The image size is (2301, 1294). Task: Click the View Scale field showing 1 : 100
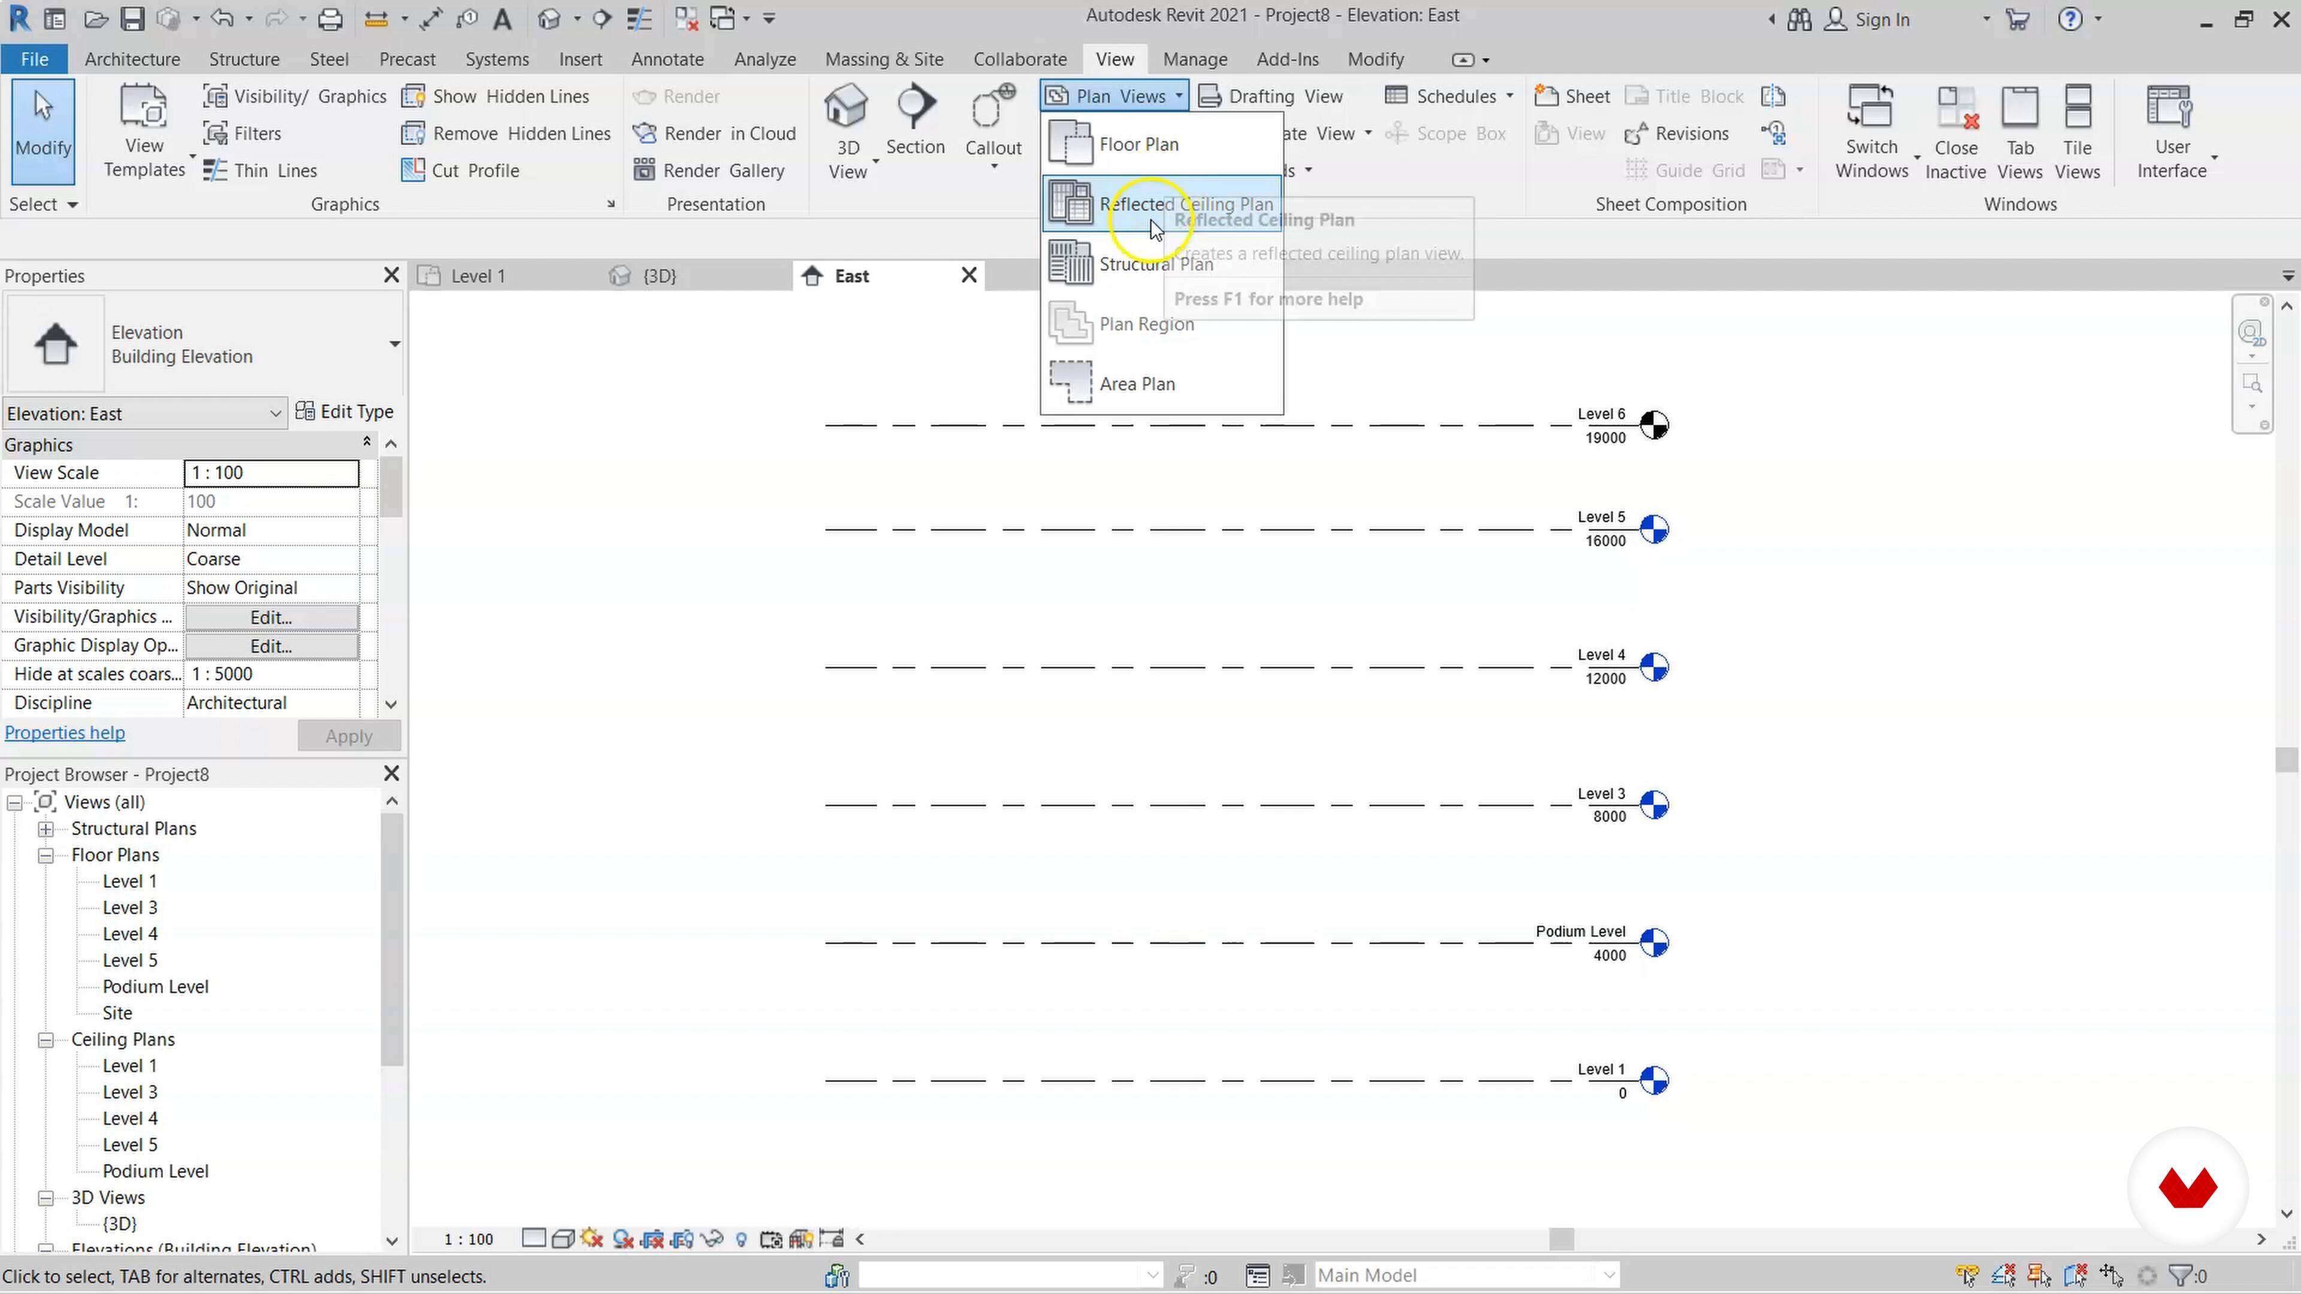point(271,473)
